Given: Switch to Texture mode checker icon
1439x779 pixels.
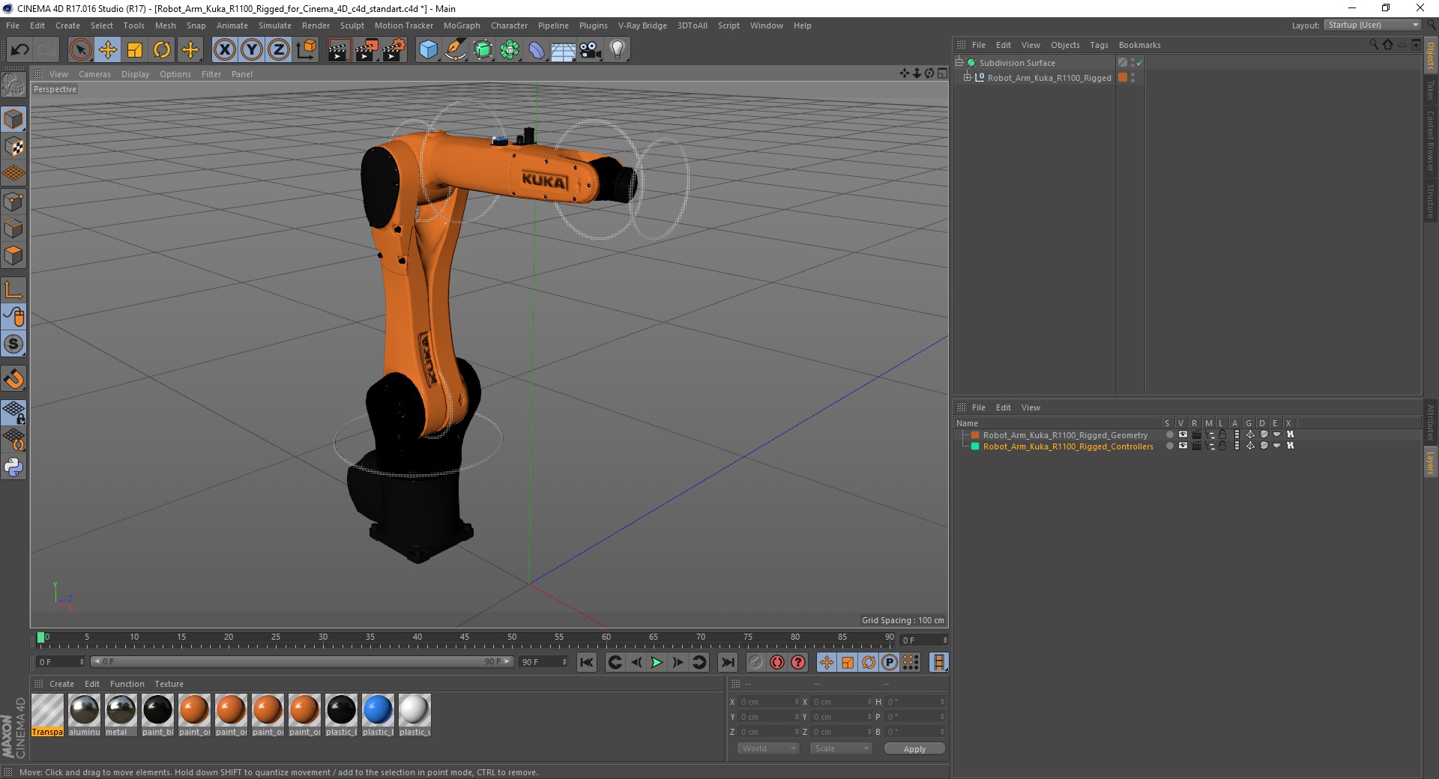Looking at the screenshot, I should pos(13,147).
